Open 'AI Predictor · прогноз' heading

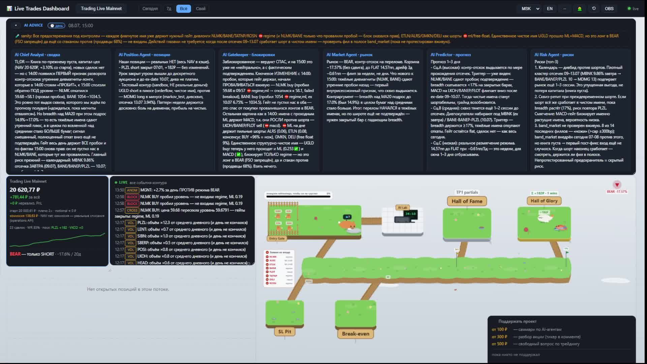click(451, 55)
